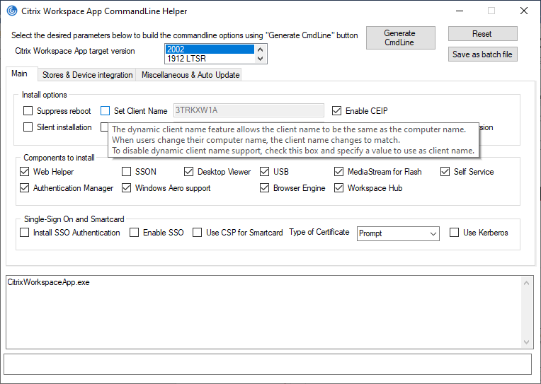Enable Suppress reboot checkbox
The height and width of the screenshot is (384, 541).
[28, 111]
